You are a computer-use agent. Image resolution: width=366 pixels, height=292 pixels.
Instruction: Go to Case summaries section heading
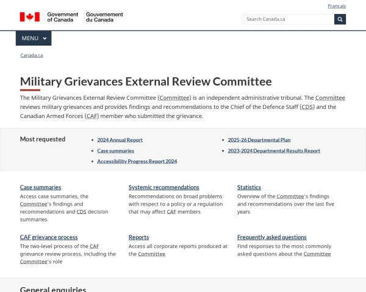point(40,187)
